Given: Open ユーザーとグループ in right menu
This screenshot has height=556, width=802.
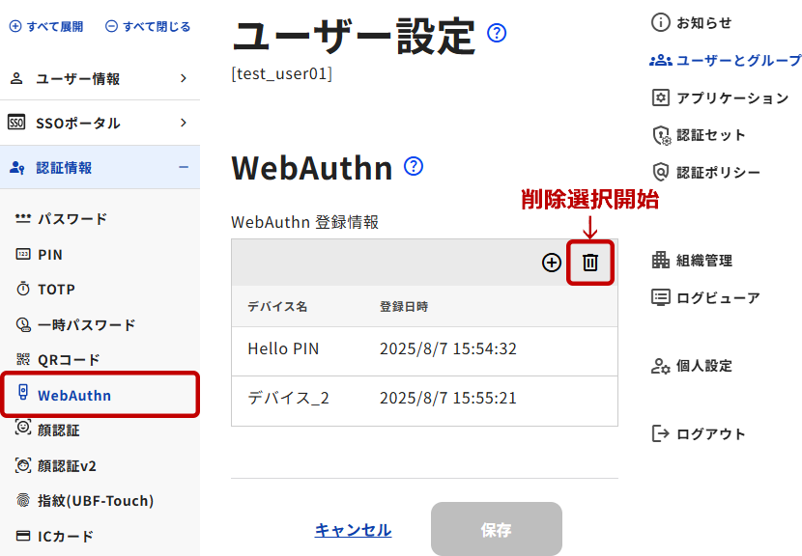Looking at the screenshot, I should 726,60.
